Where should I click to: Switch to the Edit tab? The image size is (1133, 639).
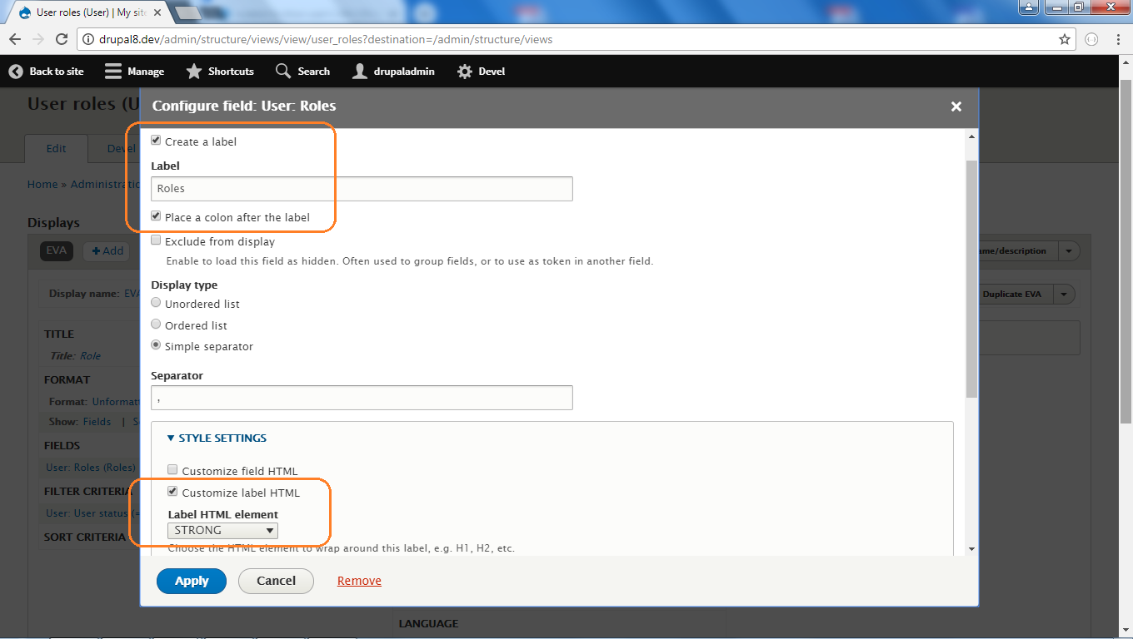(x=56, y=149)
